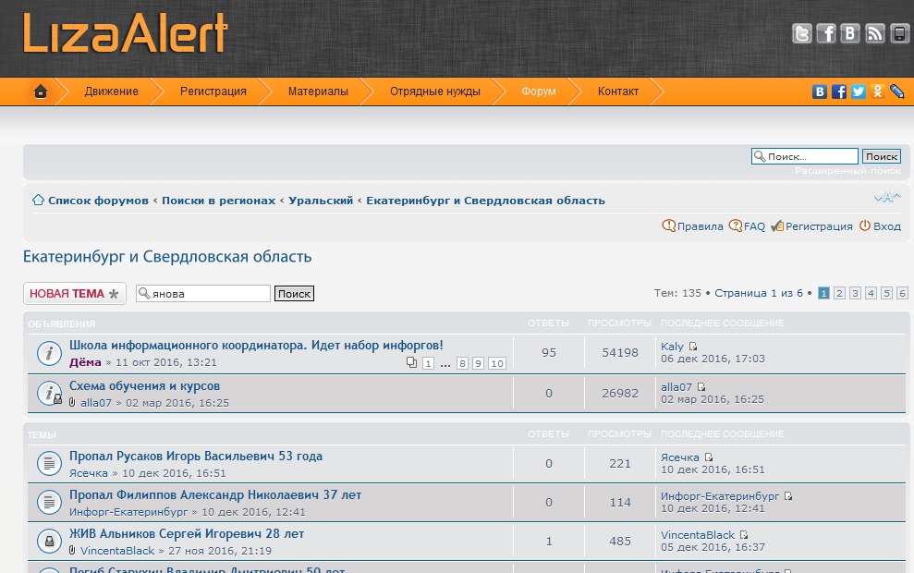Open topic Школа информационного координатора
Image resolution: width=914 pixels, height=573 pixels.
coord(256,345)
